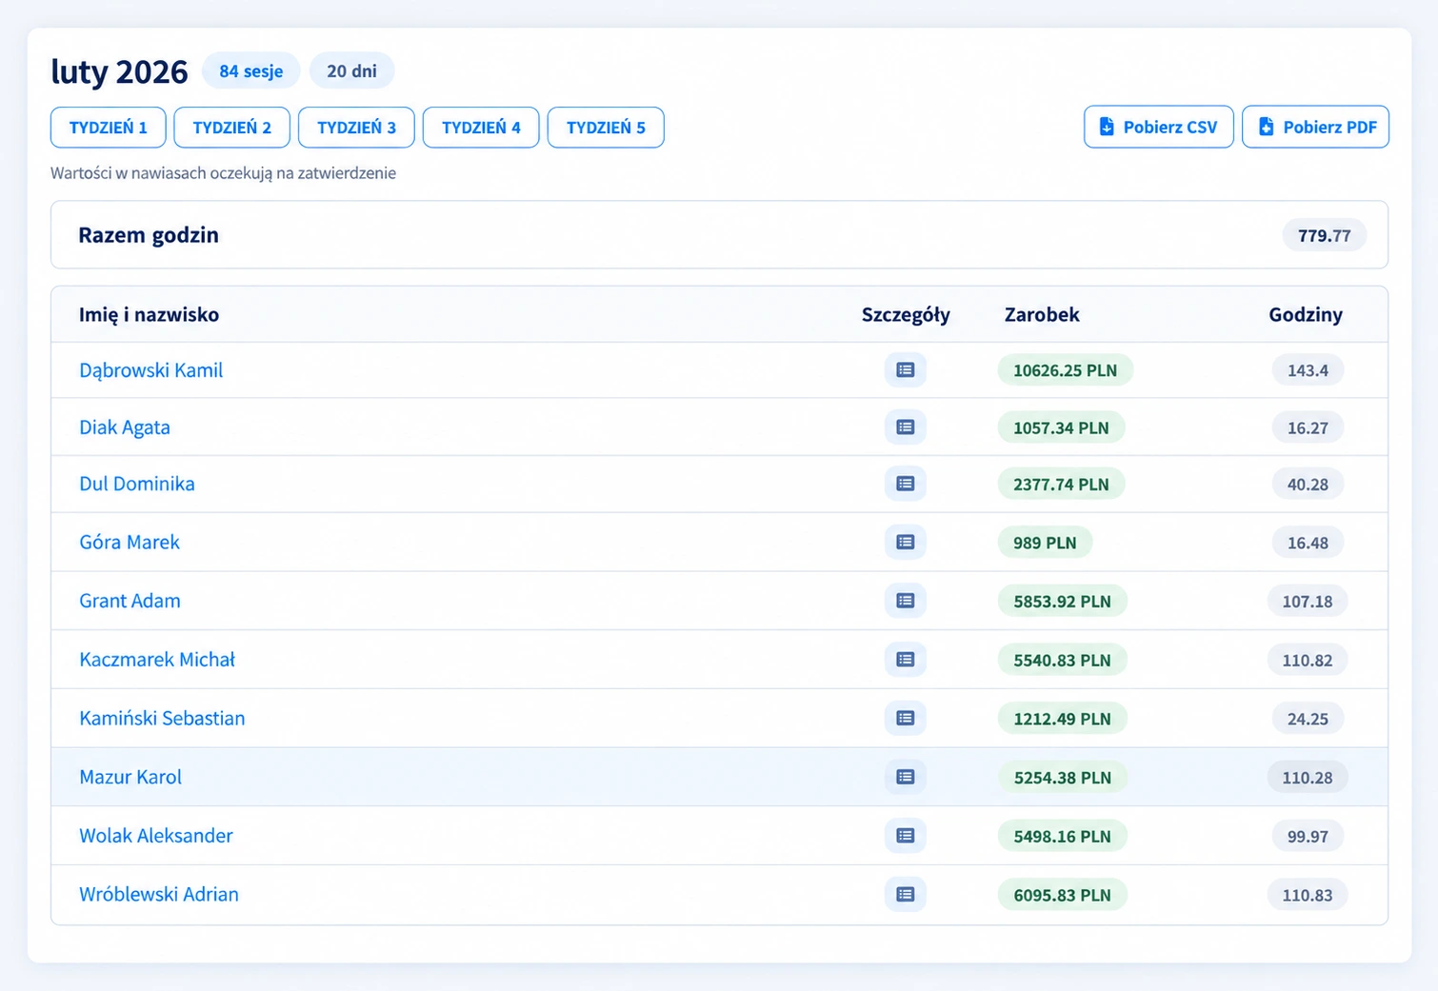Click the 84 sesje badge
Screen dimensions: 1438x991
point(251,71)
